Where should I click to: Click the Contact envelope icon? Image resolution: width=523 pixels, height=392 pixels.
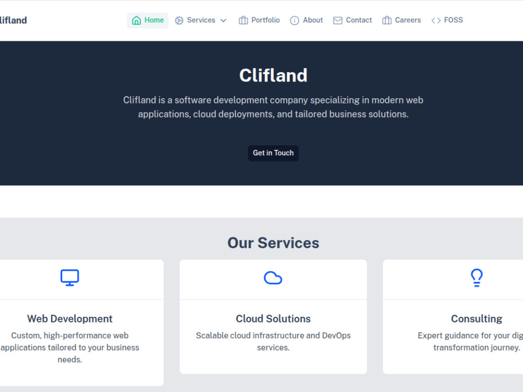click(x=337, y=20)
